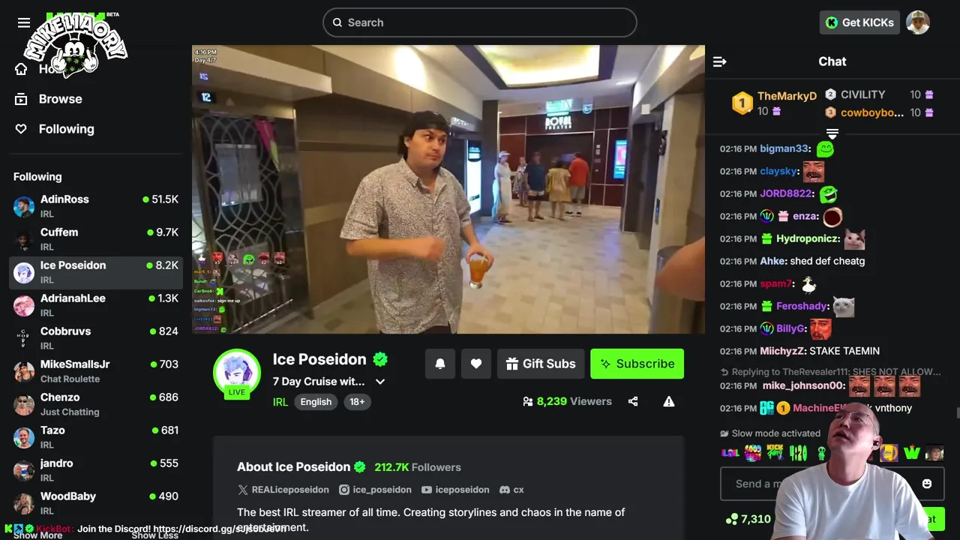The image size is (960, 540).
Task: Expand the chat leaderboard handle
Action: point(832,133)
